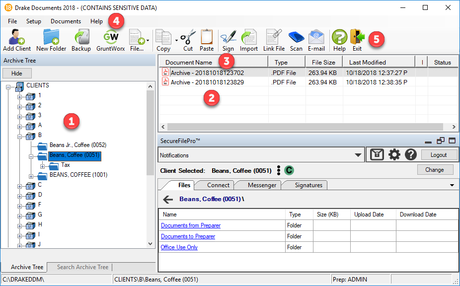Restore the SecureFilePro panel window
The width and height of the screenshot is (460, 286).
(x=440, y=141)
